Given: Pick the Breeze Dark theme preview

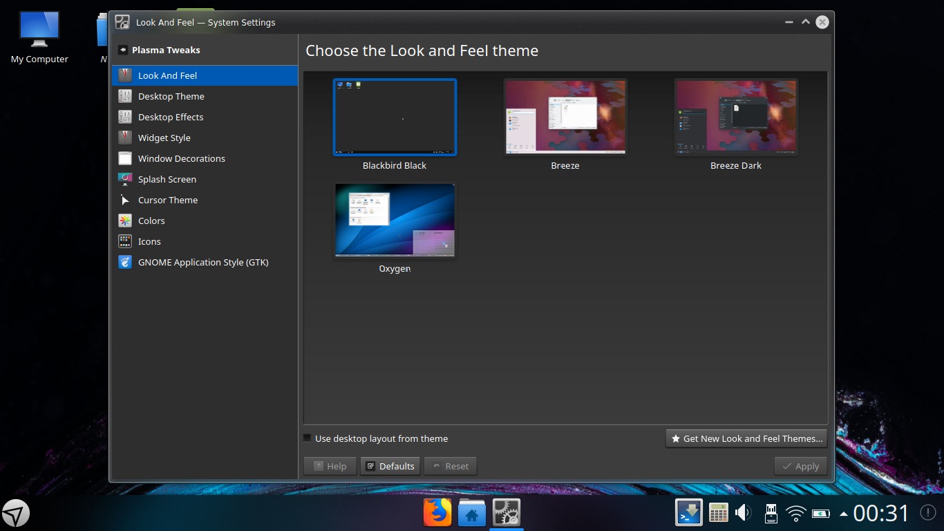Looking at the screenshot, I should [736, 117].
